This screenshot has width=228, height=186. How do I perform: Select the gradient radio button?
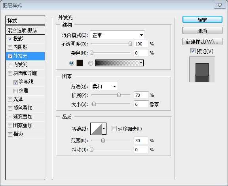tap(91, 63)
